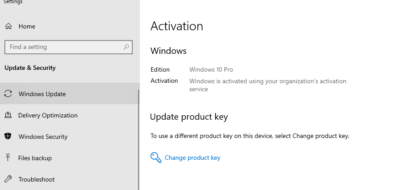
Task: Click the Windows Security shield icon
Action: click(8, 137)
